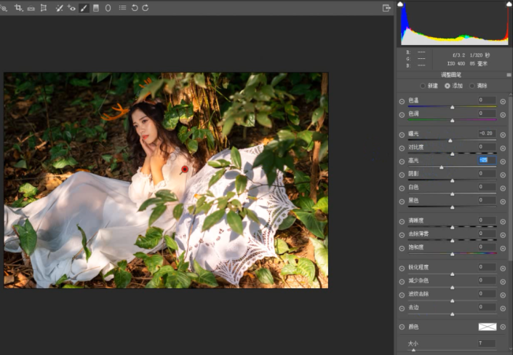Select the Crop tool in the toolbar
Screen dimensions: 513x355
(x=18, y=7)
